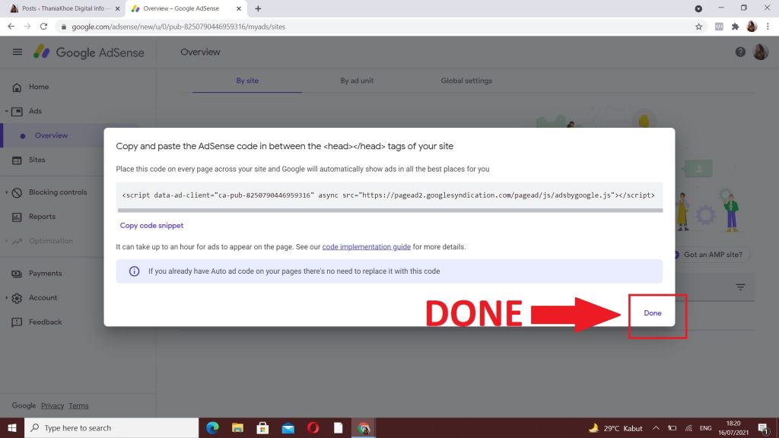Click the Home house icon
The width and height of the screenshot is (779, 438).
pos(17,87)
